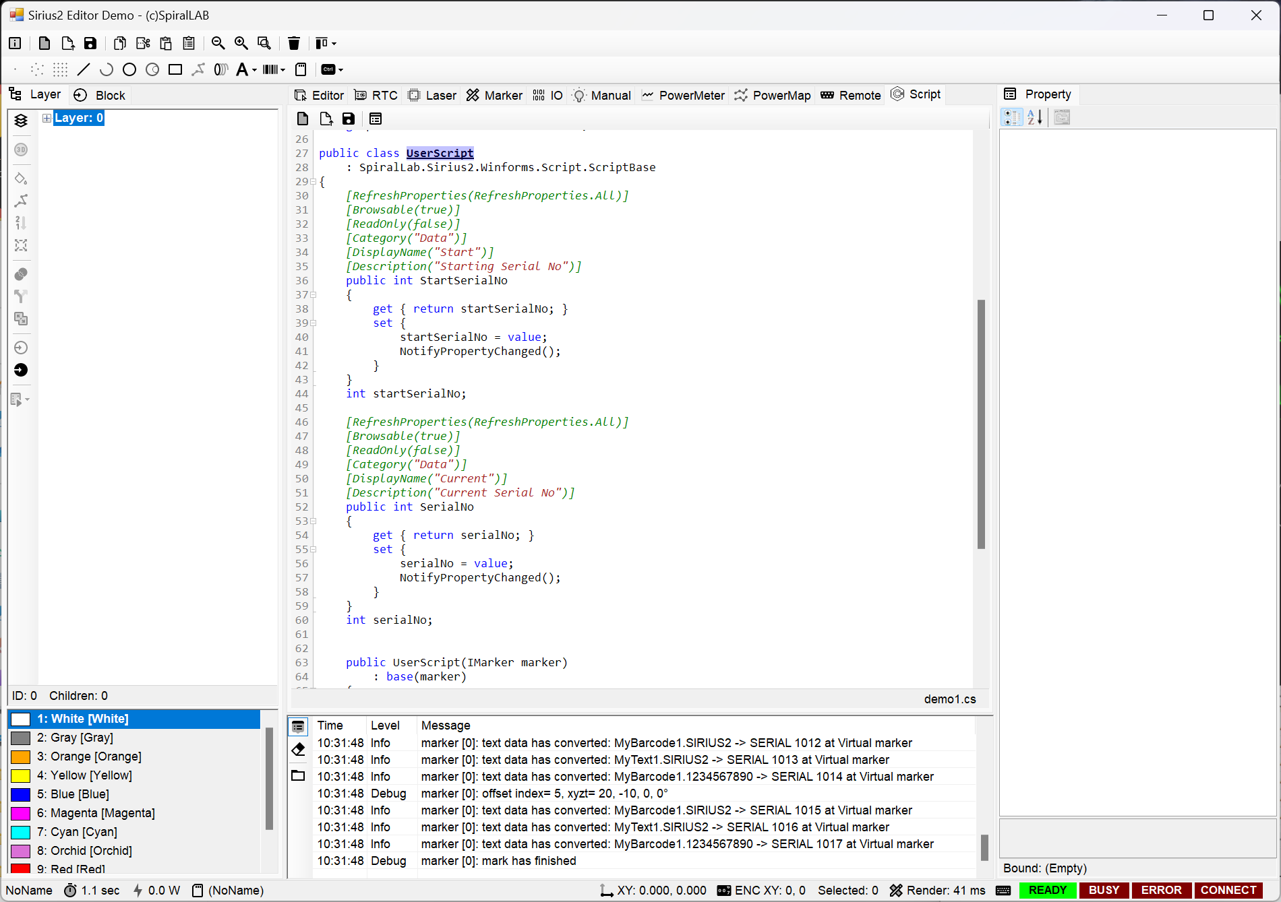
Task: Click the Zoom In magnifier
Action: point(241,43)
